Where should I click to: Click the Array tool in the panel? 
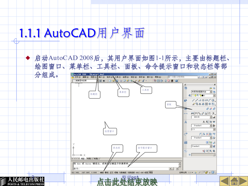(206, 104)
